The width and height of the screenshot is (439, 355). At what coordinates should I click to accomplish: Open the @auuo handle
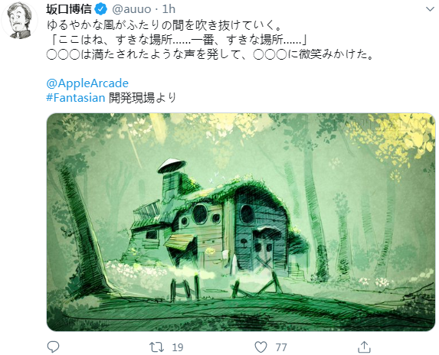coord(132,9)
